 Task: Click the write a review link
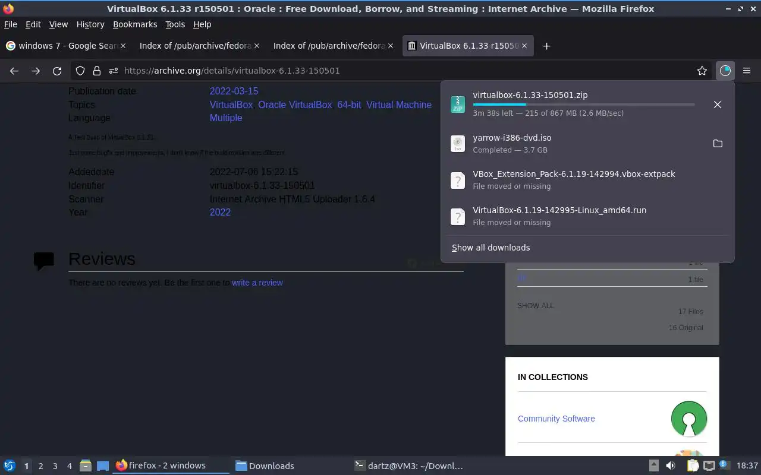coord(257,283)
